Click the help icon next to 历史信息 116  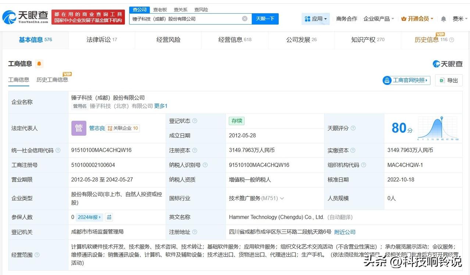452,40
